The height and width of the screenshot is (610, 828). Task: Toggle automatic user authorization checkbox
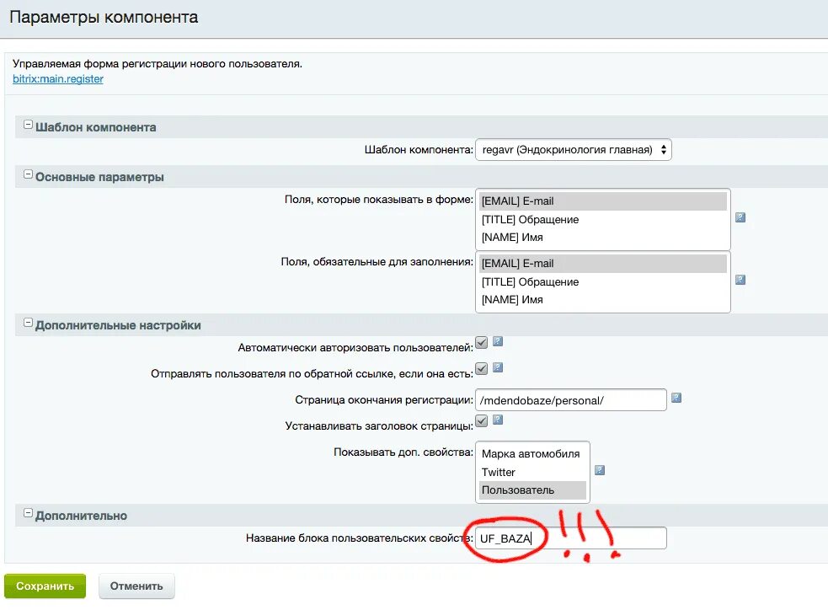[x=481, y=343]
